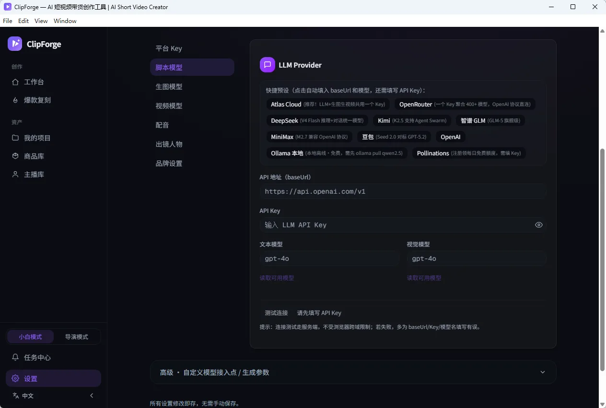Click 读取可用模型 under 视觉模型
Image resolution: width=606 pixels, height=408 pixels.
coord(424,278)
